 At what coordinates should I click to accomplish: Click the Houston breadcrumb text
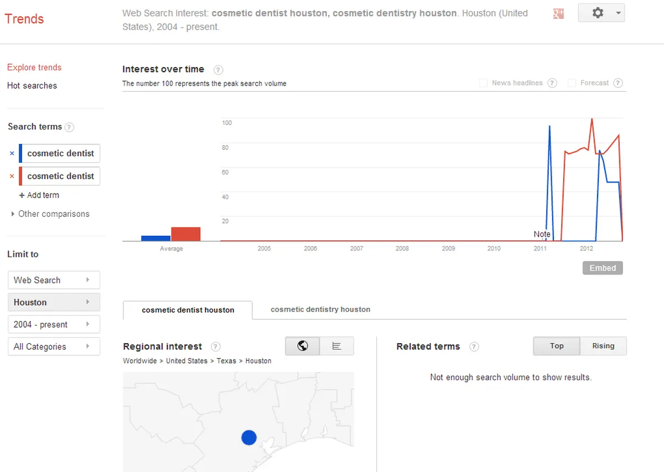click(x=258, y=361)
